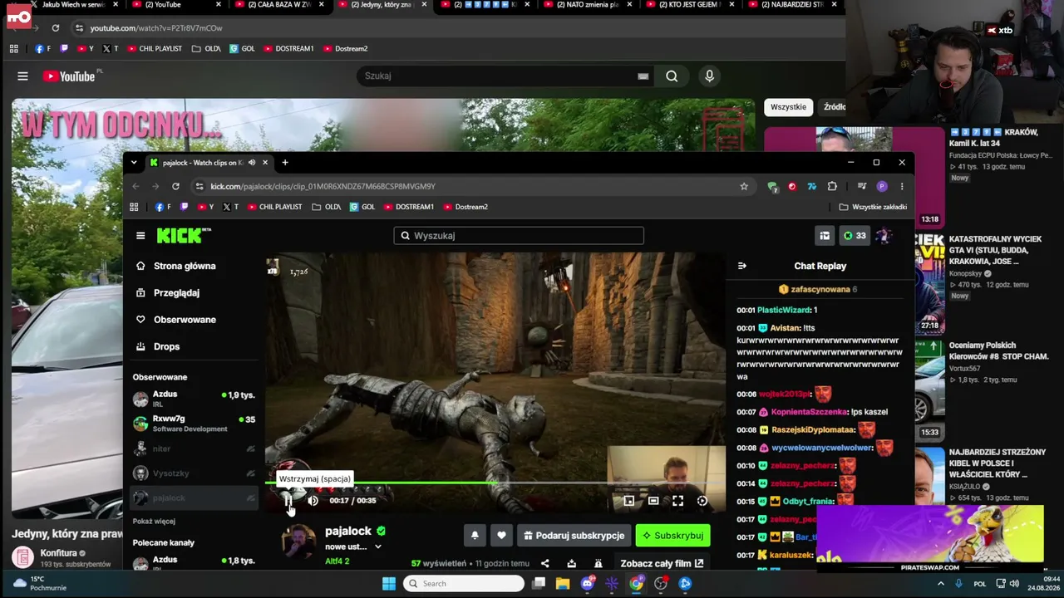Open GOL bookmark in Kick window
The height and width of the screenshot is (598, 1064).
point(362,207)
